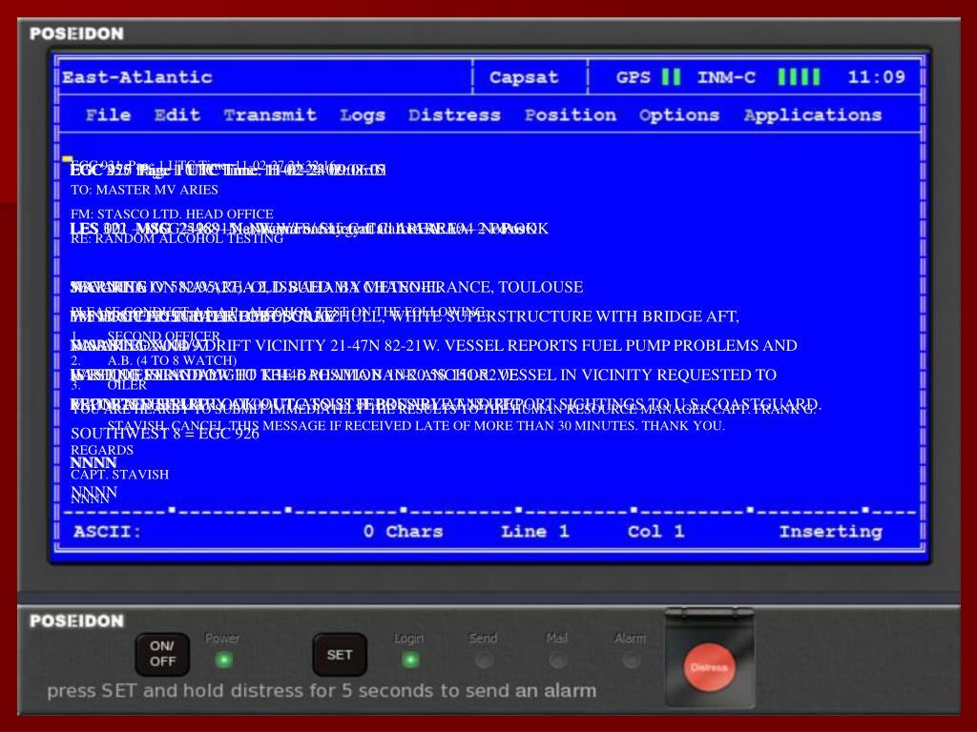Image resolution: width=977 pixels, height=732 pixels.
Task: Click the Inserting mode indicator
Action: (x=831, y=532)
